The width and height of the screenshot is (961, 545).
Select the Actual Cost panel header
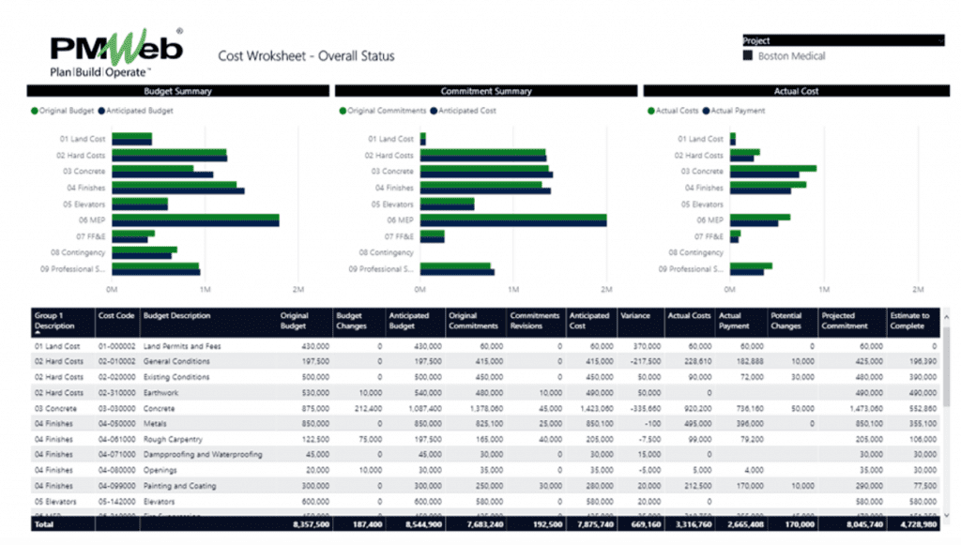tap(800, 91)
